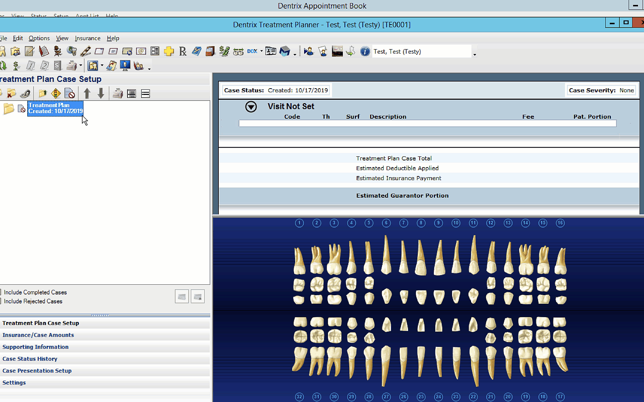Open the Case Status History section
The height and width of the screenshot is (402, 644).
coord(105,359)
